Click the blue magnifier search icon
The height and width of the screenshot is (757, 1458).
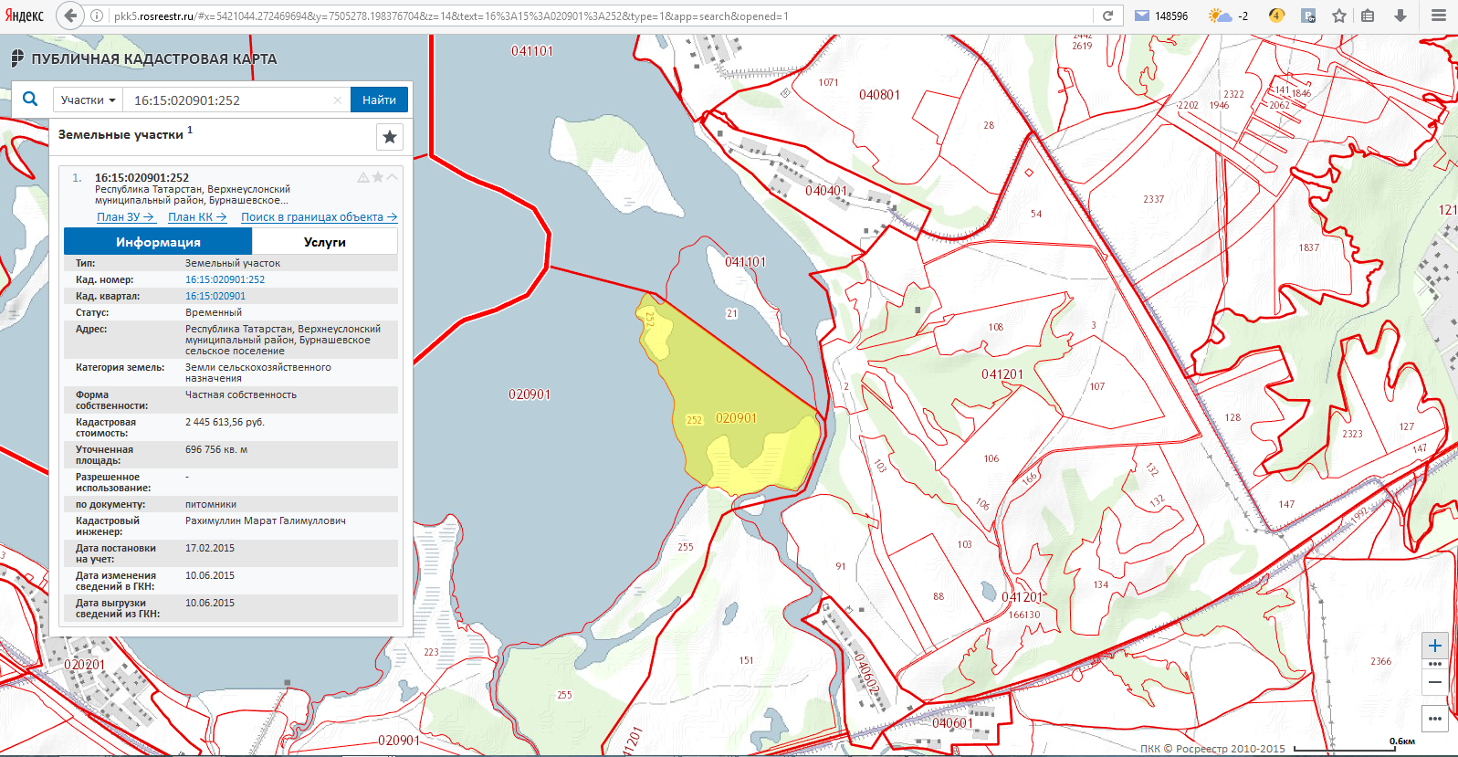coord(30,99)
